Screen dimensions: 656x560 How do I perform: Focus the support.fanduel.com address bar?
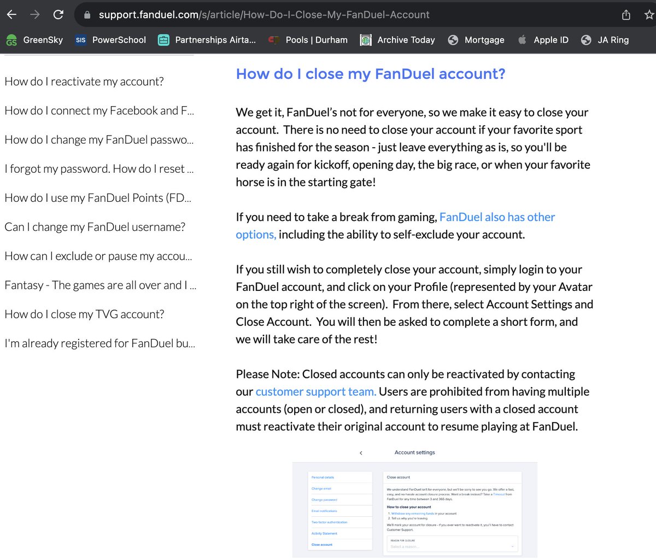[x=350, y=15]
